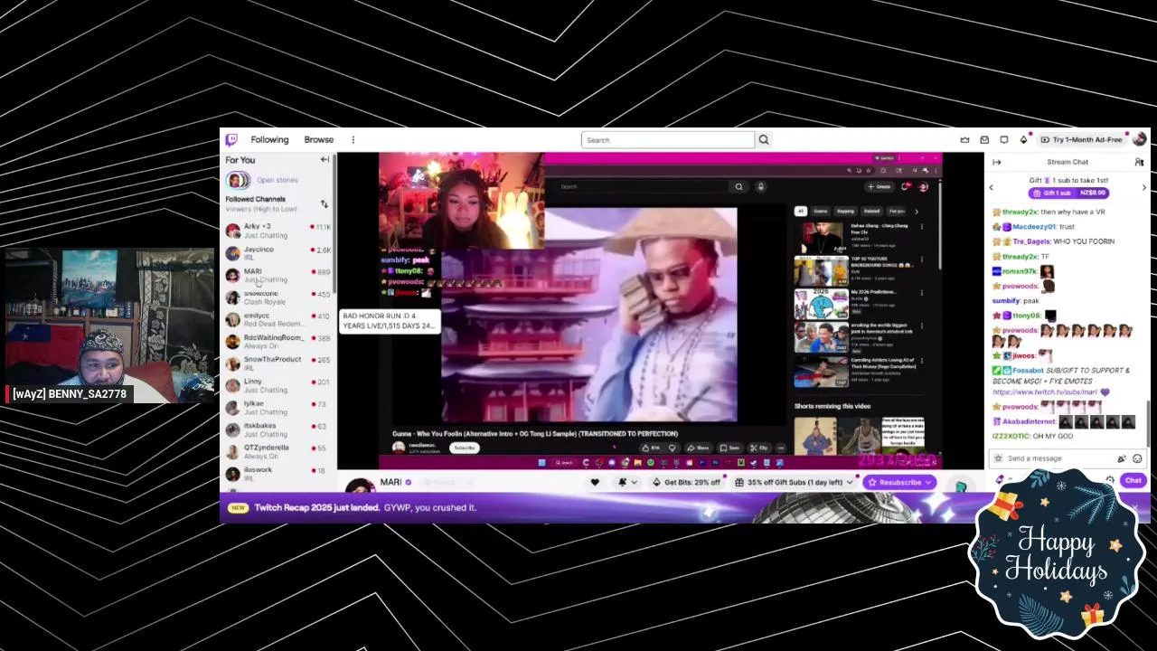Open Jaycinco channel
This screenshot has height=651, width=1157.
coord(278,253)
